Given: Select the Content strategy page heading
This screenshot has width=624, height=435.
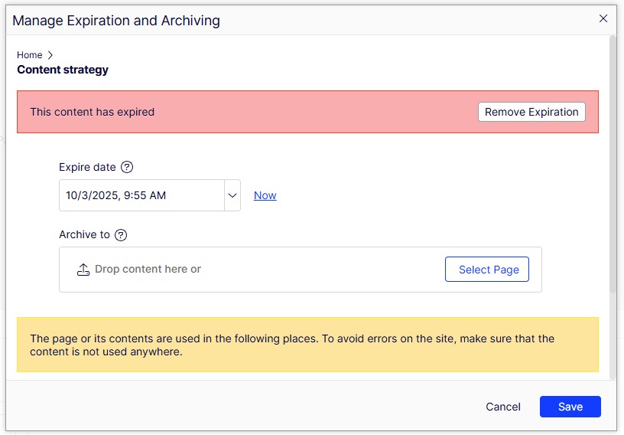Looking at the screenshot, I should [63, 70].
